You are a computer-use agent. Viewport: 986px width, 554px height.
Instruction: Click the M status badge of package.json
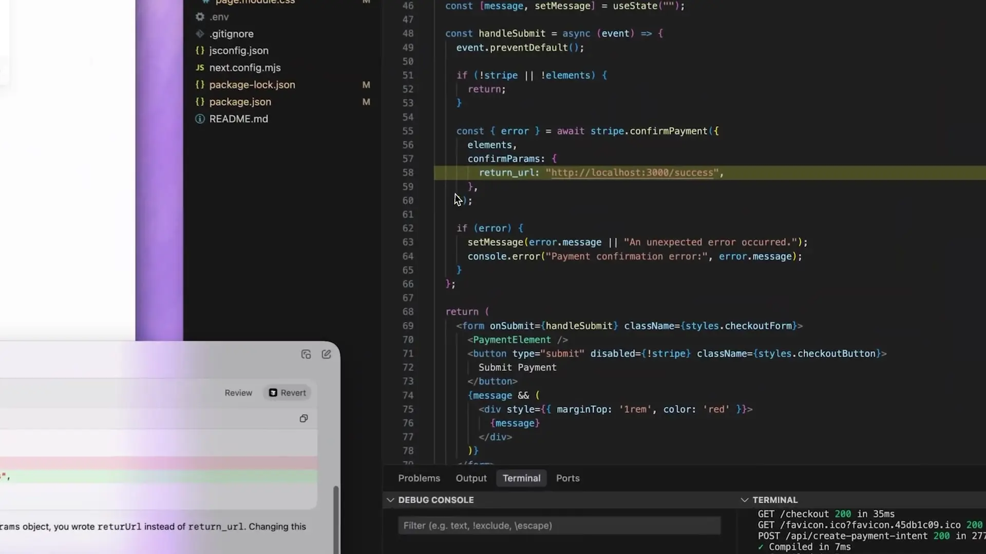[x=366, y=102]
